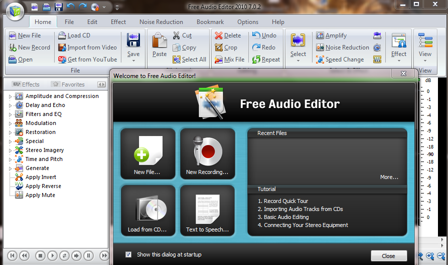Open Record Quick Tour tutorial
Viewport: 448px width, 265px height.
click(283, 201)
